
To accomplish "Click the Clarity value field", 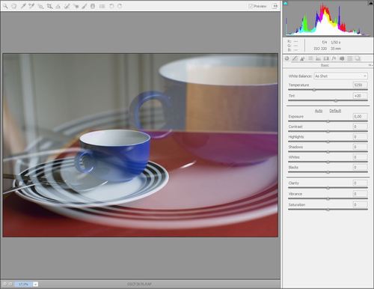I will [x=361, y=183].
